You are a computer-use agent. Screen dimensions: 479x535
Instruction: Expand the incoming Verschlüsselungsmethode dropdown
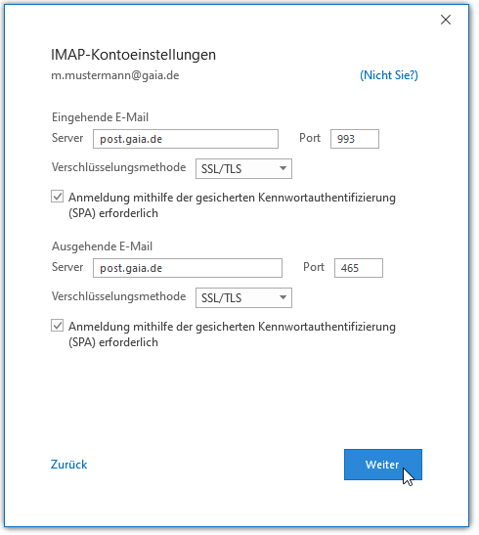coord(243,168)
